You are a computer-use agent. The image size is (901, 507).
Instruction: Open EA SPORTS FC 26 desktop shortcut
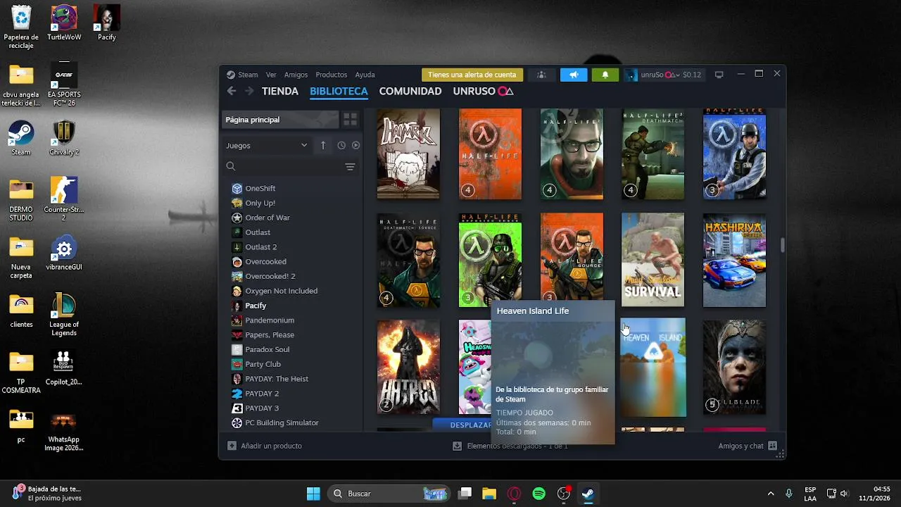[x=64, y=84]
